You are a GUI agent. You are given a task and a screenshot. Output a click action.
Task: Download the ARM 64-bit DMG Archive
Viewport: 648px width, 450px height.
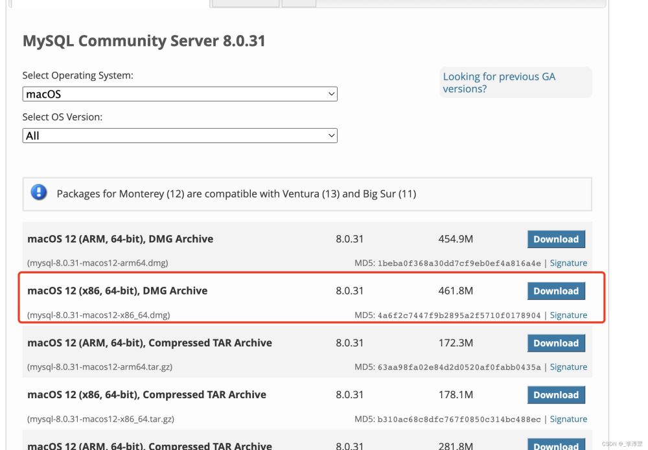point(555,239)
